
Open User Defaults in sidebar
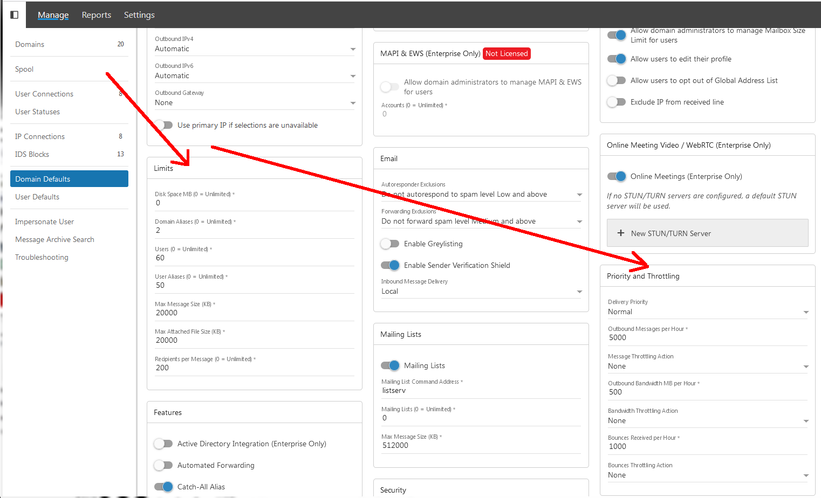(x=37, y=197)
